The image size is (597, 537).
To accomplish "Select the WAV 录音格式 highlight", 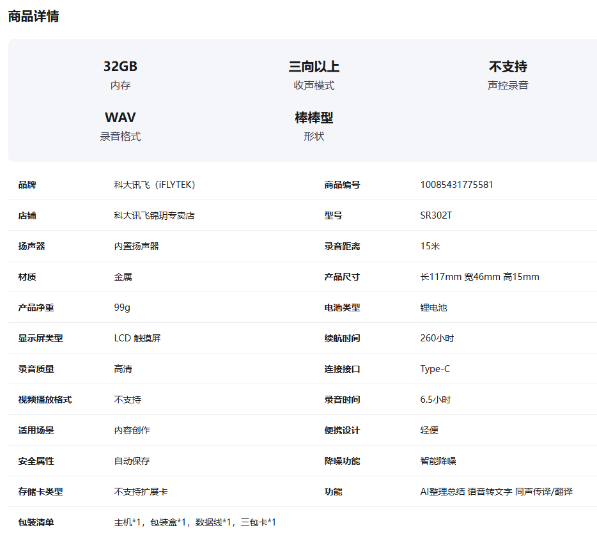I will pos(120,126).
